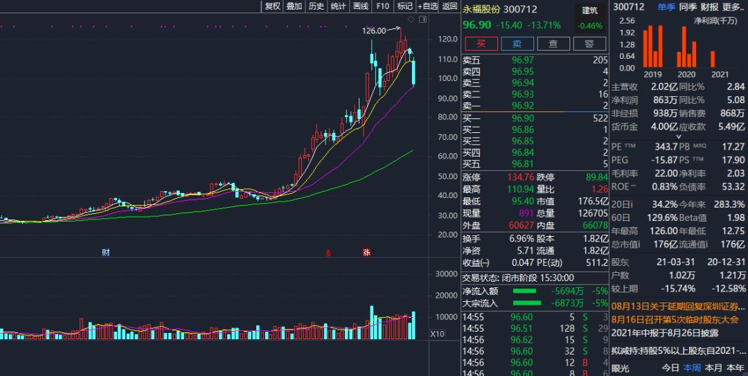Select the 本周 time range
The height and width of the screenshot is (376, 748).
pyautogui.click(x=692, y=368)
